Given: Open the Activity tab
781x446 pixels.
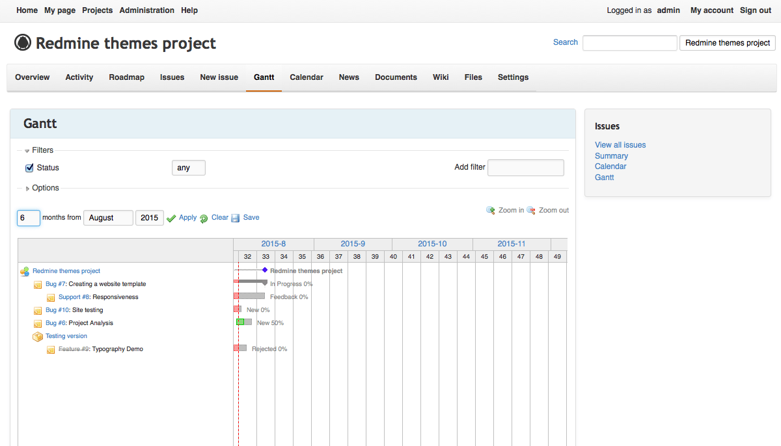Looking at the screenshot, I should pyautogui.click(x=79, y=77).
